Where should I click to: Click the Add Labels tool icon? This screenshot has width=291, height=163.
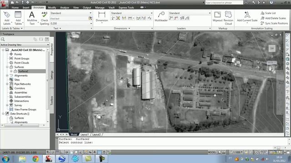pos(7,18)
